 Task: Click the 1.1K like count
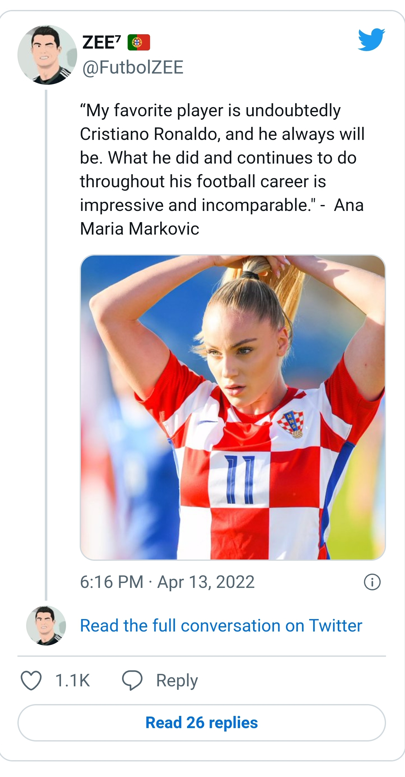coord(73,680)
